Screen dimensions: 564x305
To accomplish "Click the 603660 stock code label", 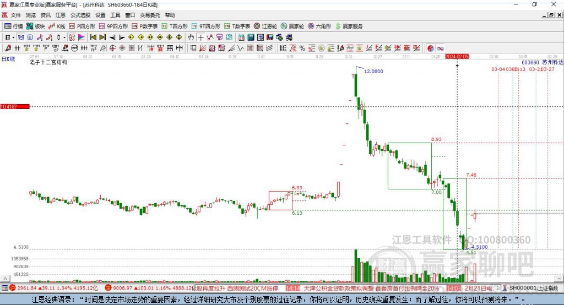I will tap(530, 63).
